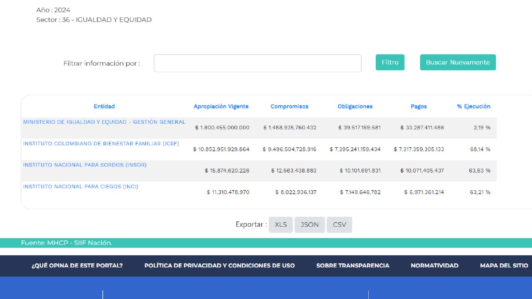532x299 pixels.
Task: Select the $ 6.971.361.214 payments value
Action: tap(424, 192)
